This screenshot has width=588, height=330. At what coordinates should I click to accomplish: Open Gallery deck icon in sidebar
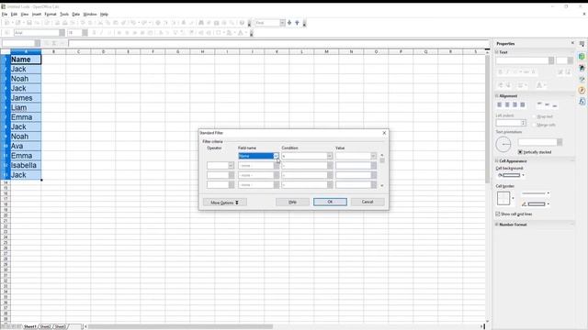coord(582,79)
